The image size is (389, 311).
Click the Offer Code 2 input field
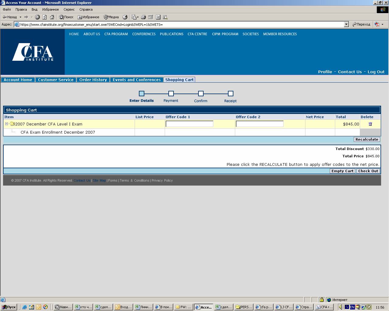(x=260, y=124)
